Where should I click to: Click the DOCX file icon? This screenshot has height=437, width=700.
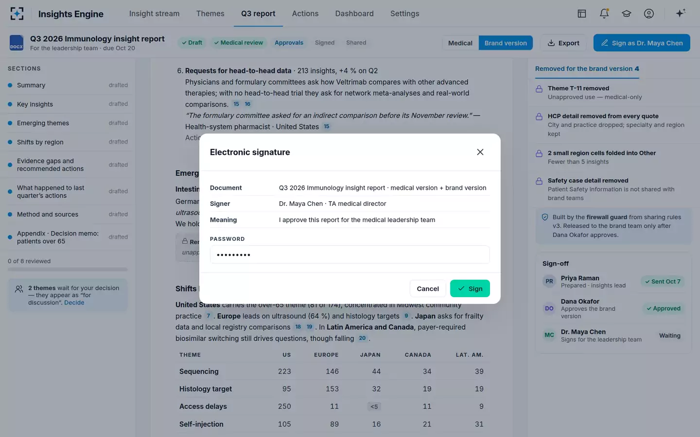tap(17, 43)
